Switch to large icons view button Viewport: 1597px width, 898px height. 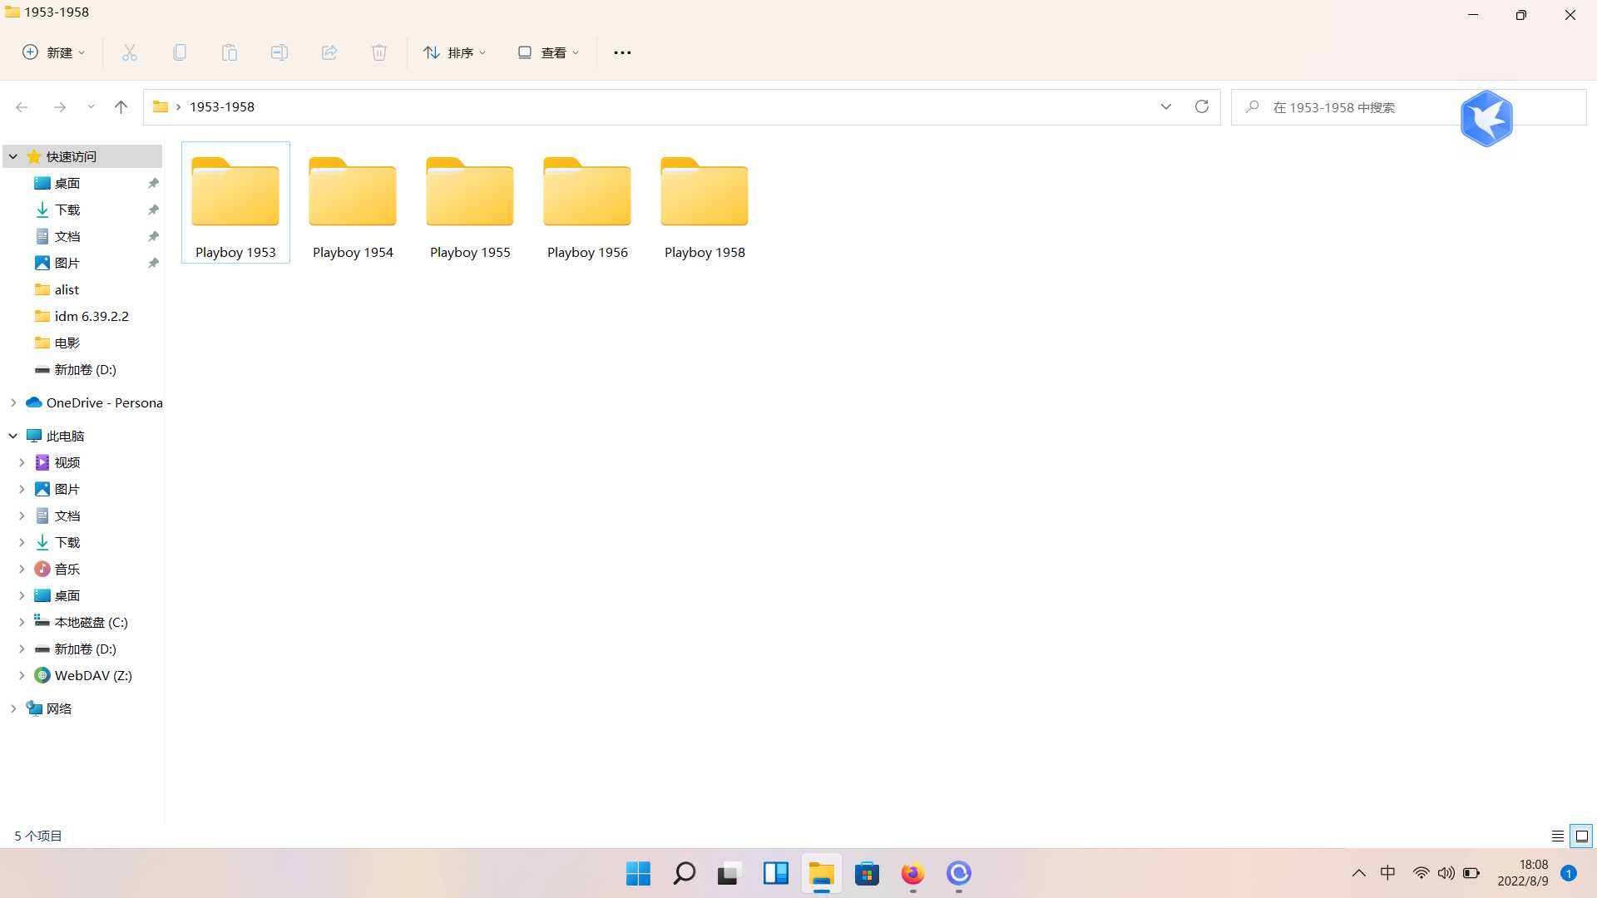1582,836
